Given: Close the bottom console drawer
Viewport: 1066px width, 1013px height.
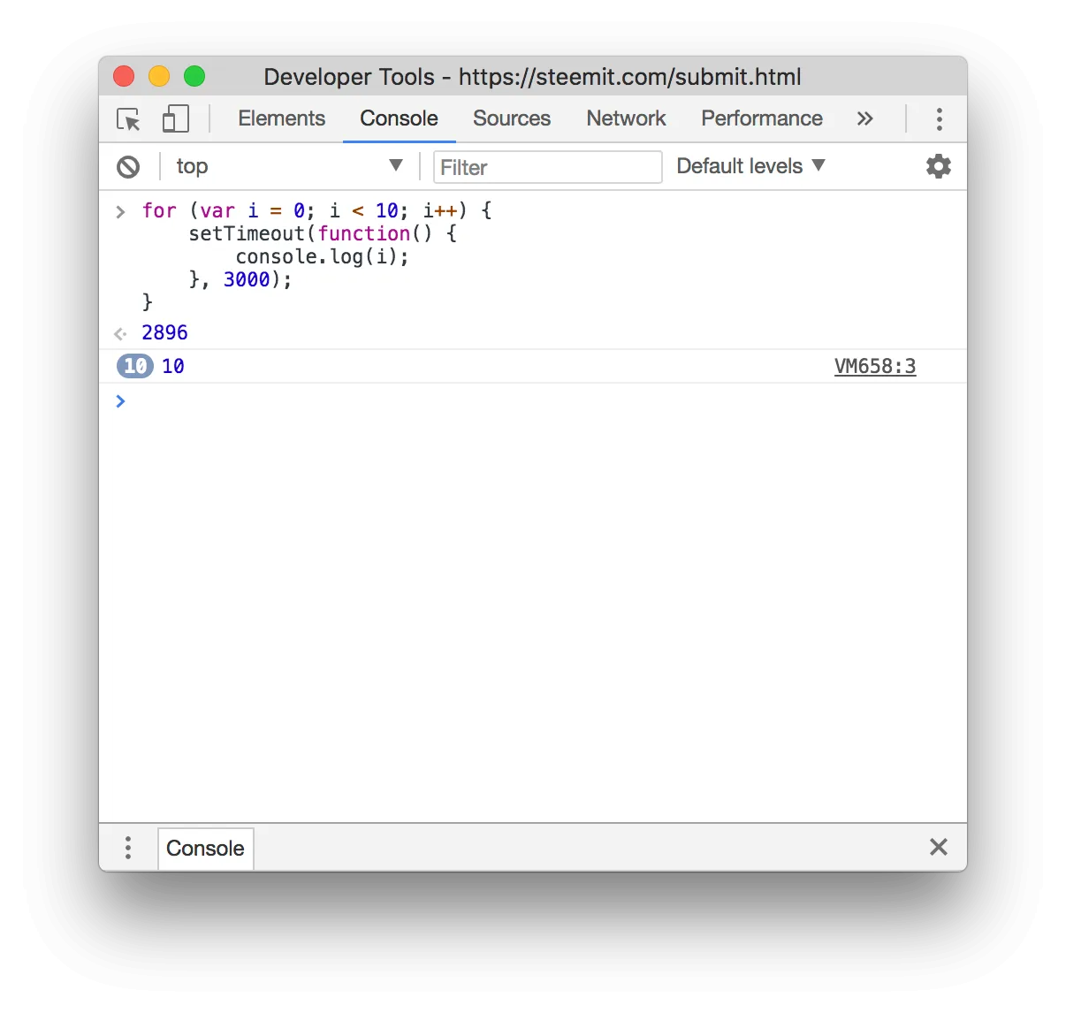Looking at the screenshot, I should pos(939,847).
